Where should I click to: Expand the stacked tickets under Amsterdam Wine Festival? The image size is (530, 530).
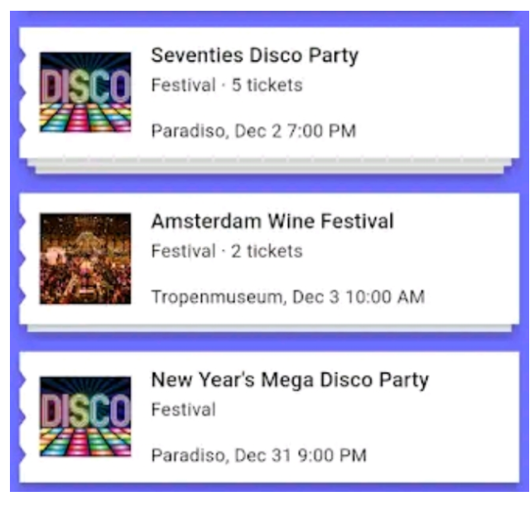(269, 328)
